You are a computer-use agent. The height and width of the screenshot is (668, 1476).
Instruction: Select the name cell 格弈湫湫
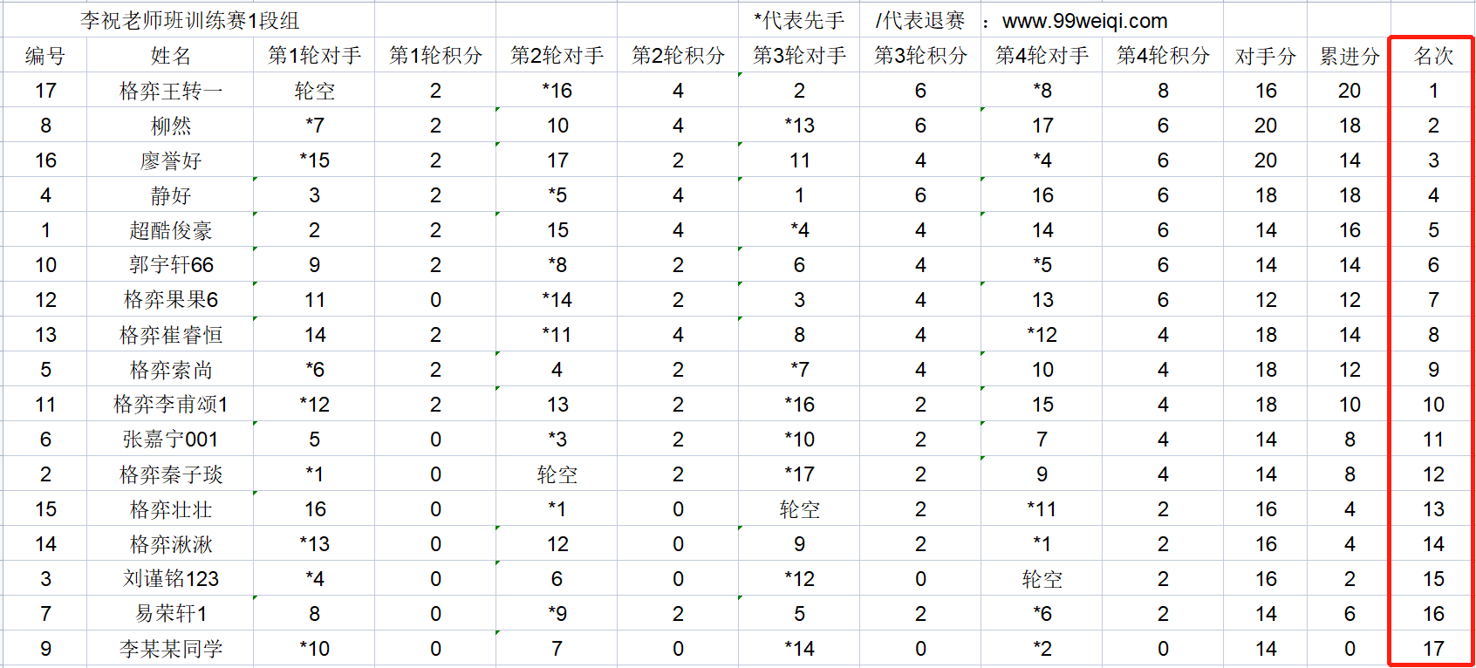click(171, 544)
